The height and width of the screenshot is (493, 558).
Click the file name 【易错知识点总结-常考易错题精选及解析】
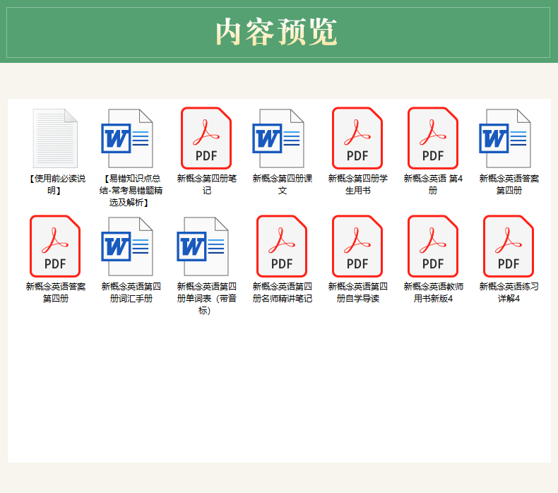[x=131, y=191]
